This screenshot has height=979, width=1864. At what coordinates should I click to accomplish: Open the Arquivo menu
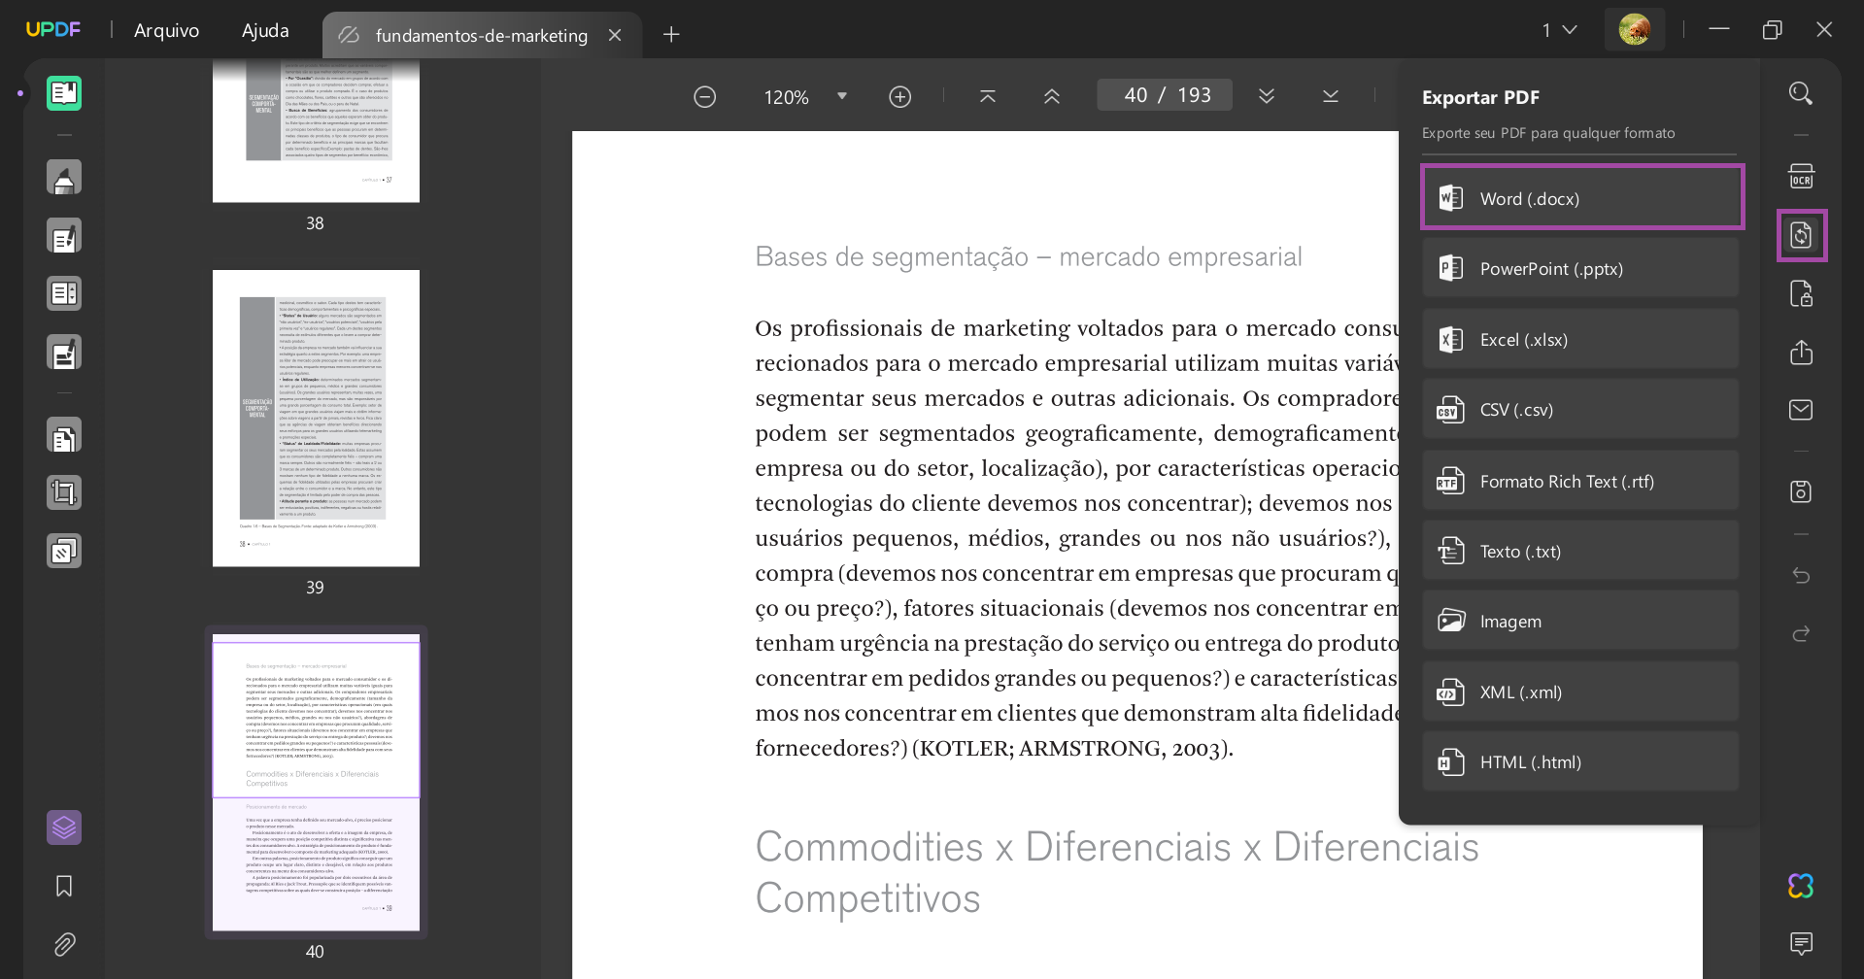coord(165,30)
